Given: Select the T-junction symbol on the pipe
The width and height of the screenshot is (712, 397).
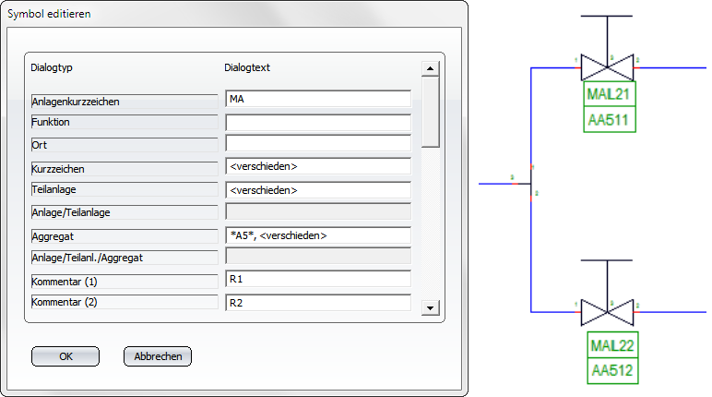Looking at the screenshot, I should [530, 183].
